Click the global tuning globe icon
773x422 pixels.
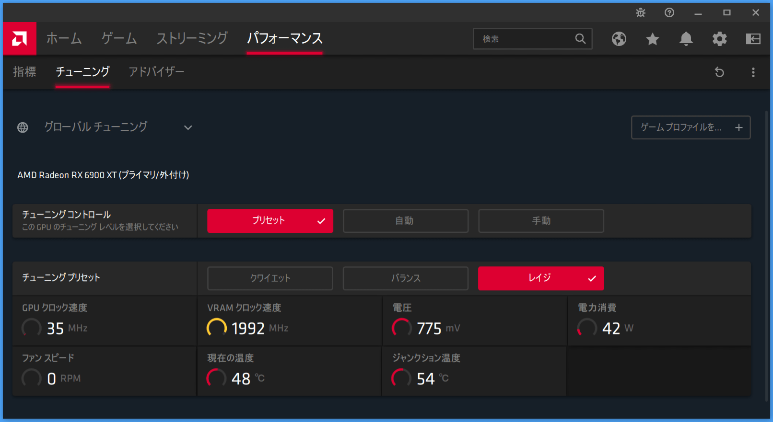(23, 127)
